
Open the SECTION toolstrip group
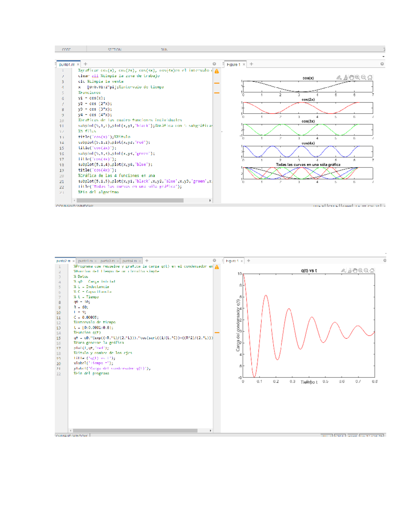115,50
